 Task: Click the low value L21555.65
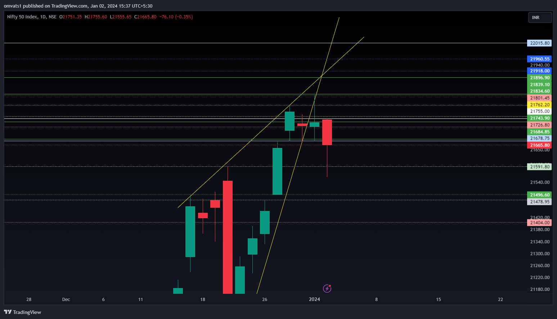click(x=121, y=17)
